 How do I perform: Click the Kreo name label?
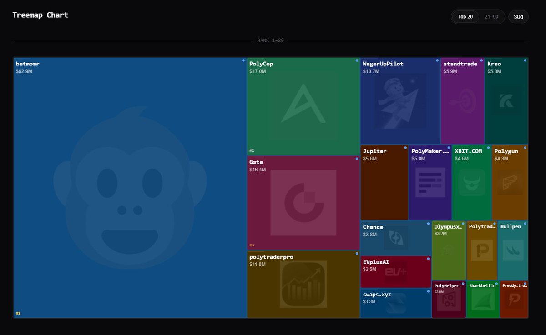coord(494,64)
